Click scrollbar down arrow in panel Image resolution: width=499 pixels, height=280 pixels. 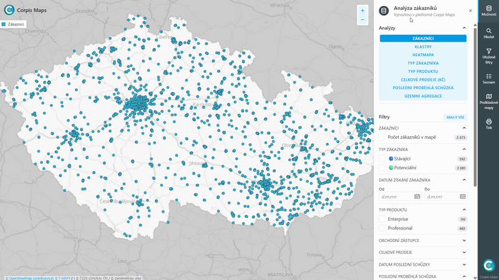[475, 278]
